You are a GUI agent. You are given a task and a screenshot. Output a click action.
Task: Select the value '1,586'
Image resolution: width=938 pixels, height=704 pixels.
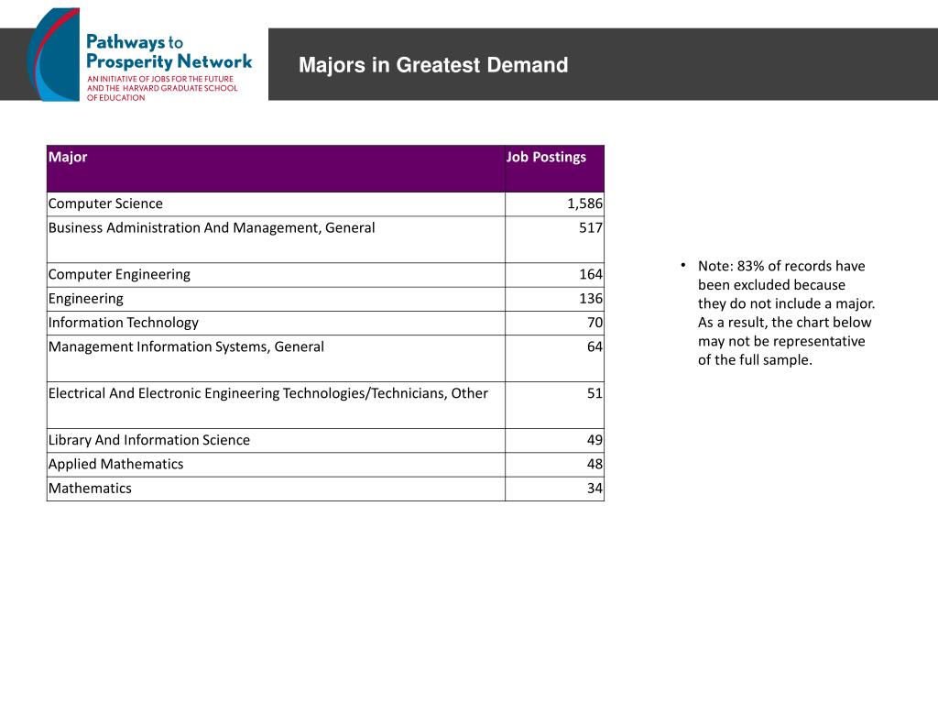(x=584, y=203)
